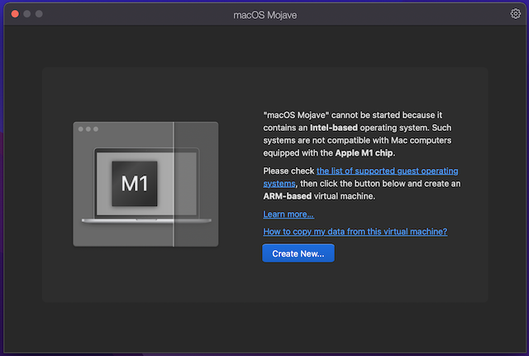Click the bold Apple M1 chip text
529x356 pixels.
[364, 153]
